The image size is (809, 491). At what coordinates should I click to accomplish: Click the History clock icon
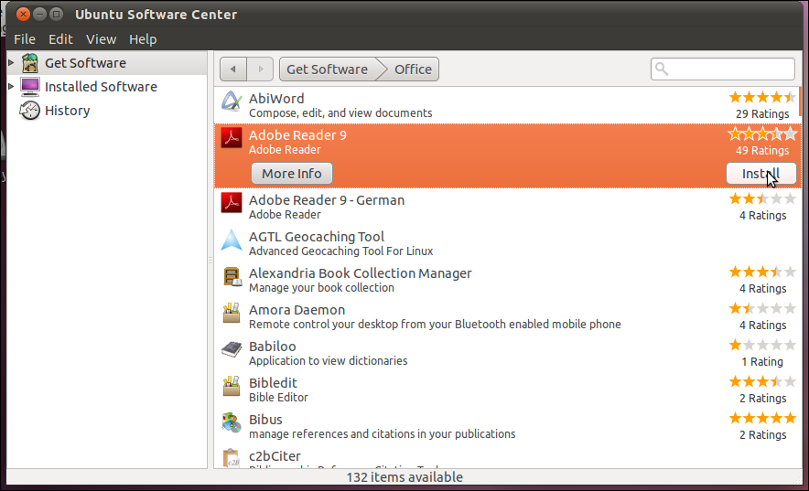coord(30,111)
